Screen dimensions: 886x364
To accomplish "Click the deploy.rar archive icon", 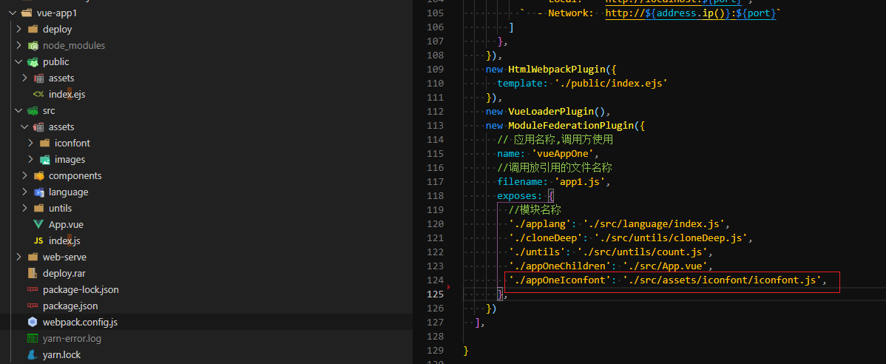I will tap(33, 274).
